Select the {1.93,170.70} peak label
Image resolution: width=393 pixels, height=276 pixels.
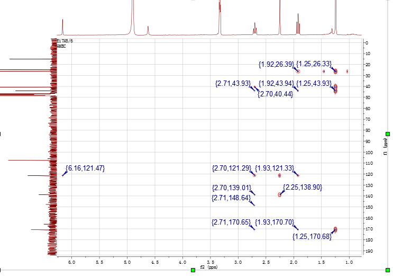click(x=275, y=222)
